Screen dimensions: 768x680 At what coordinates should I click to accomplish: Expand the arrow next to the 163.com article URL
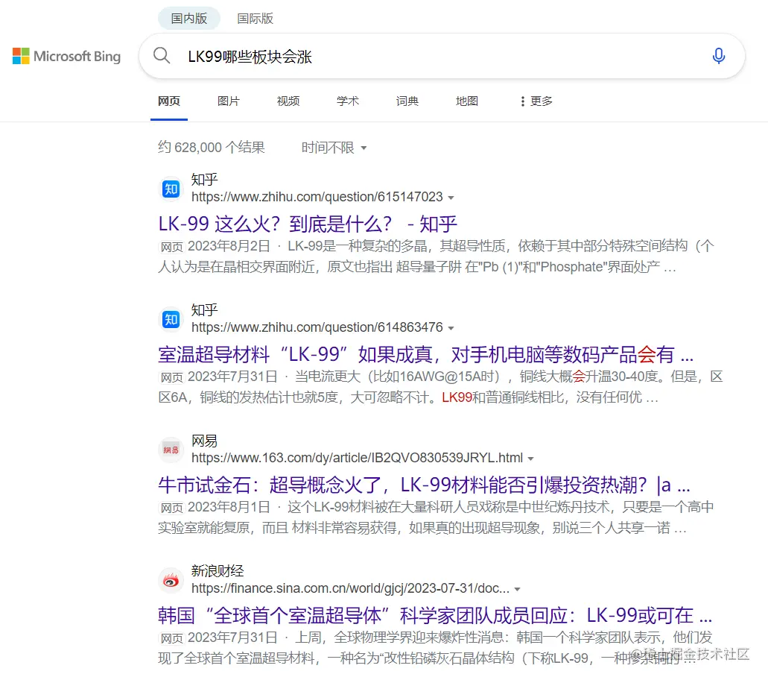[x=530, y=459]
